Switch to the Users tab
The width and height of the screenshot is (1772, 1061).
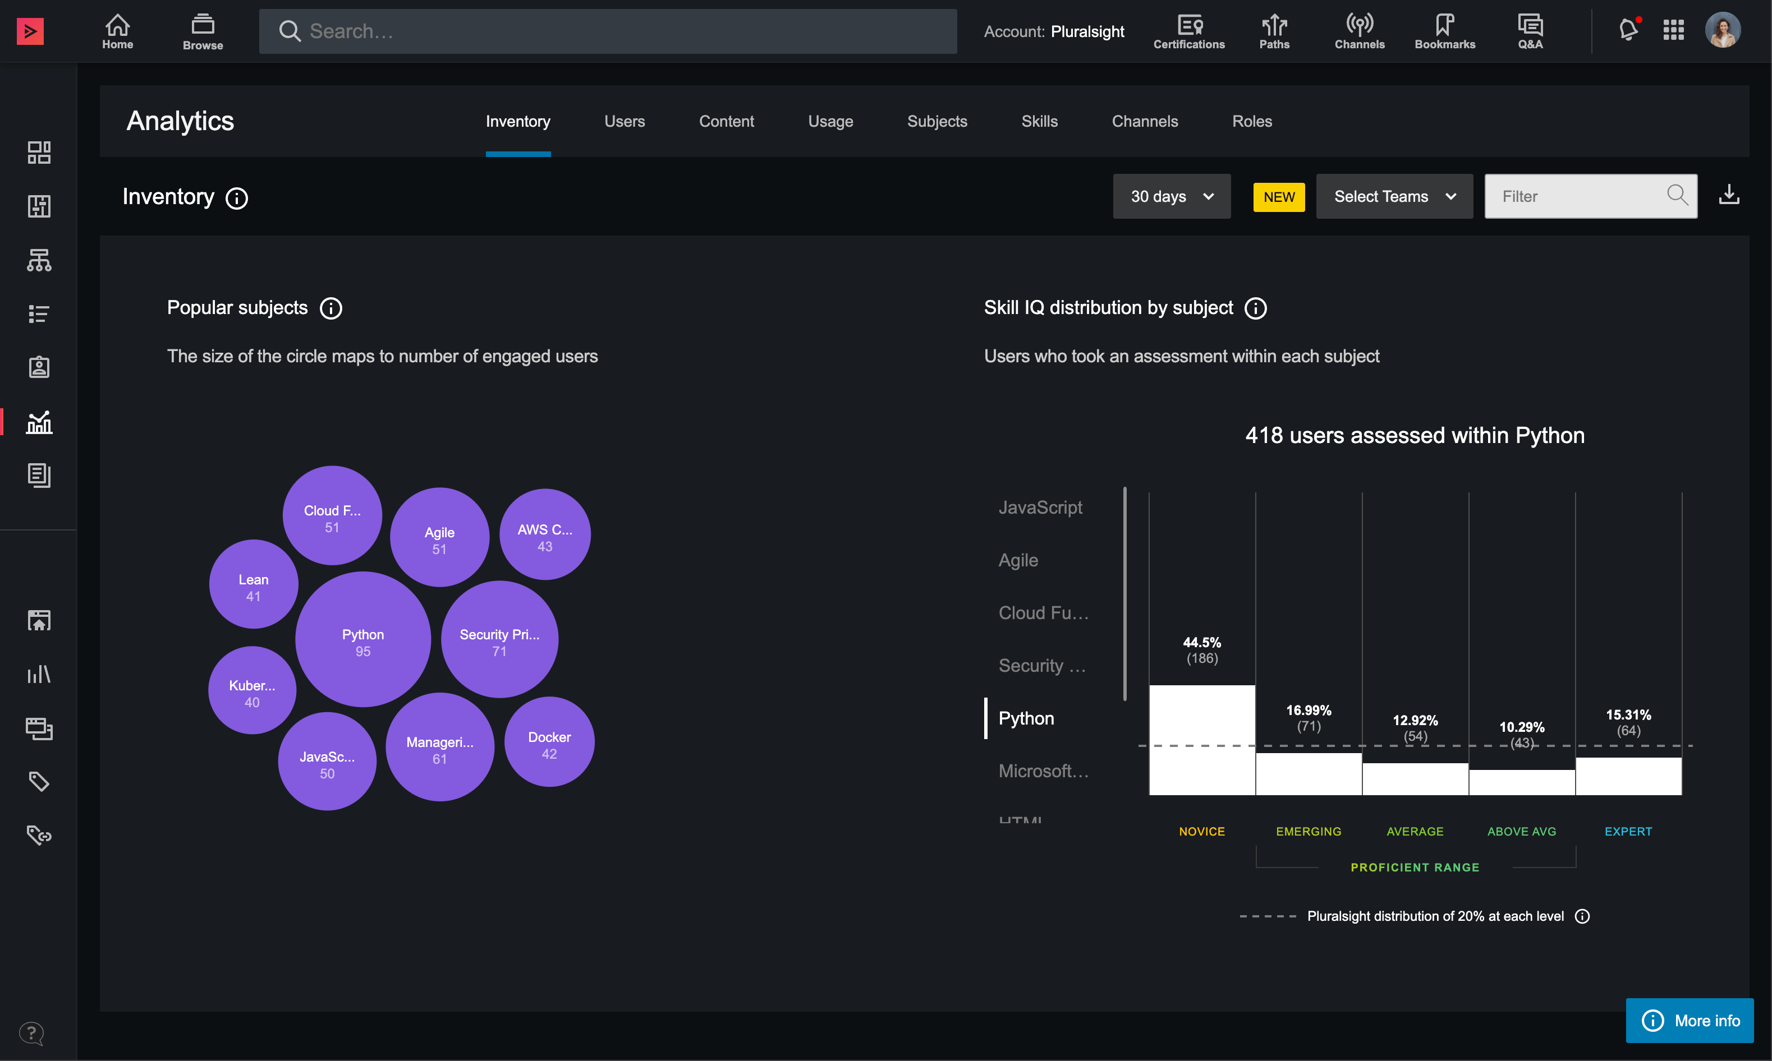(624, 122)
